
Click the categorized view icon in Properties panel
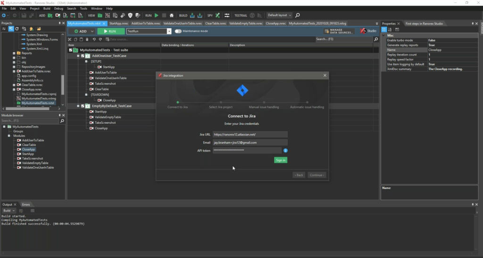384,30
